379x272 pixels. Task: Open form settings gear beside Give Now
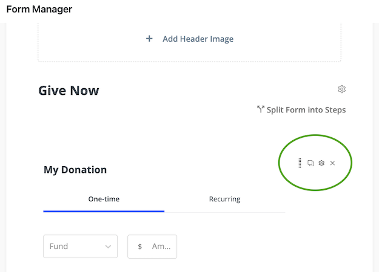click(342, 89)
